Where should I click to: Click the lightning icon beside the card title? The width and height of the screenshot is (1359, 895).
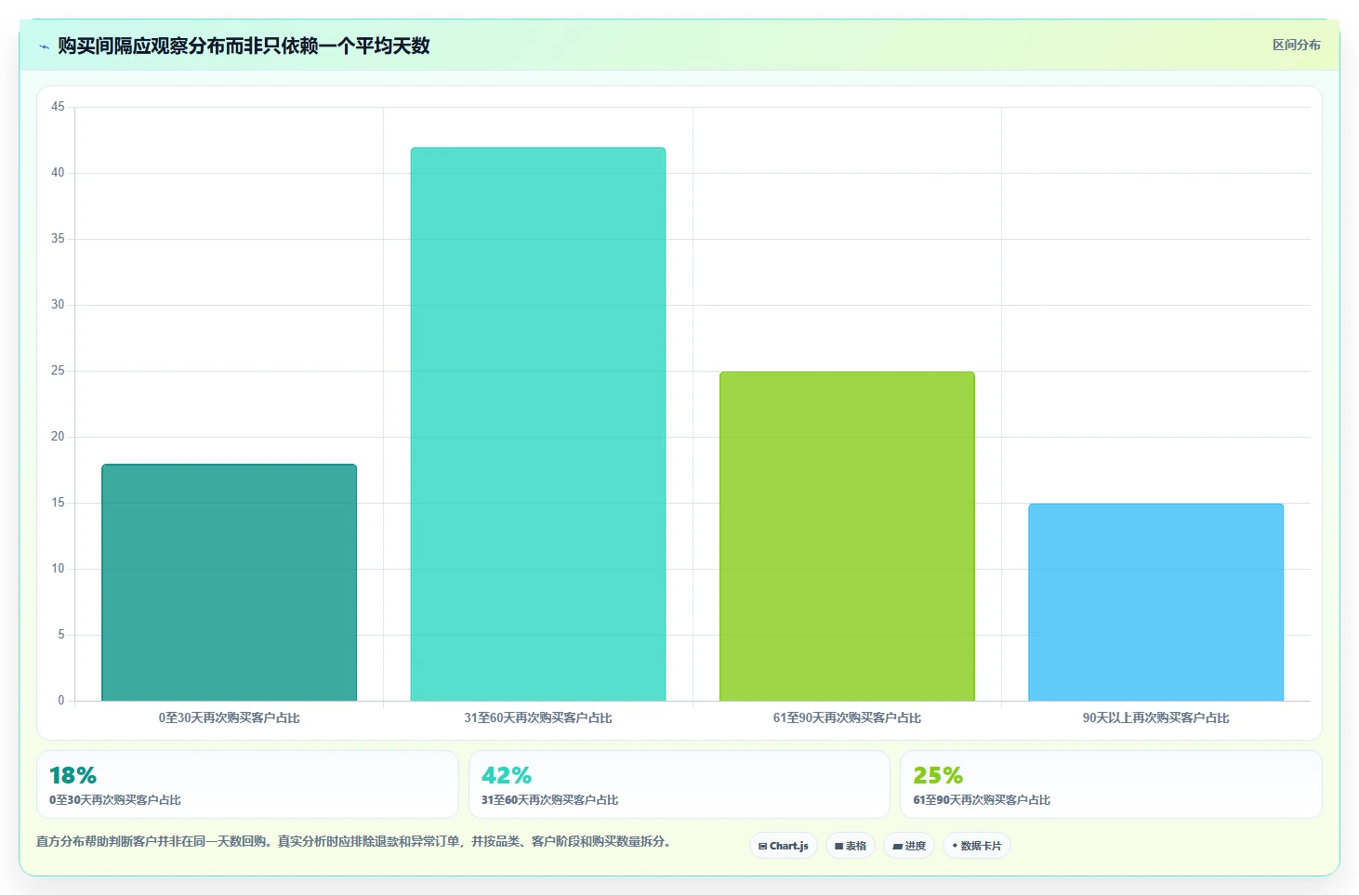pos(44,46)
